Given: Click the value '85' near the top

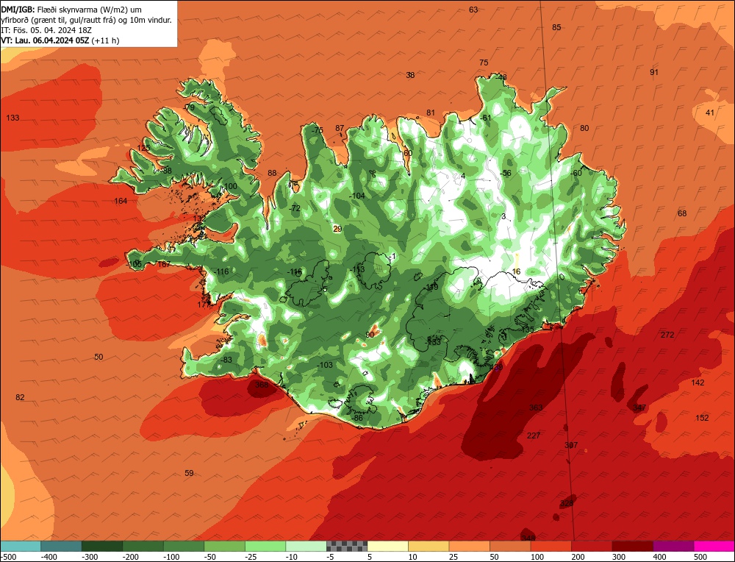Looking at the screenshot, I should [556, 28].
